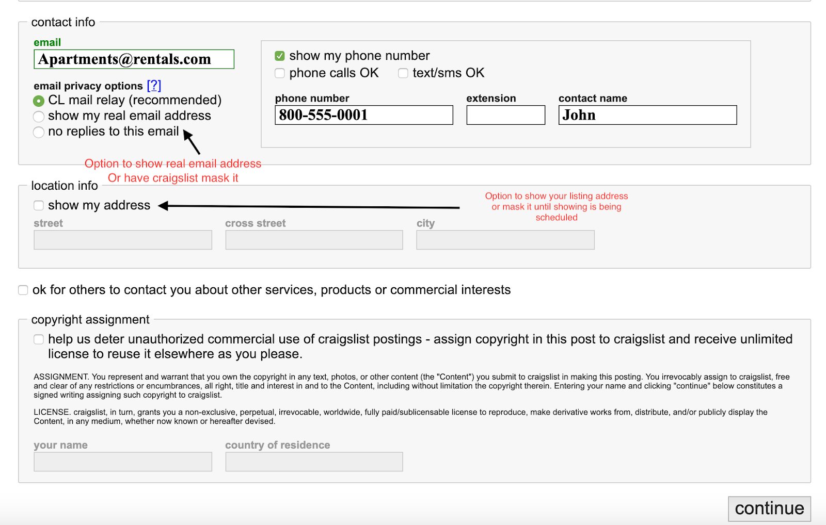Enable phone calls OK checkbox
Image resolution: width=826 pixels, height=525 pixels.
tap(280, 73)
